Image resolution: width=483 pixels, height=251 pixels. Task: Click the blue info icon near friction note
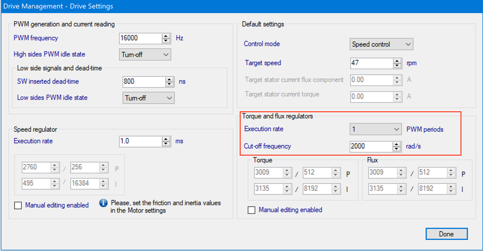coord(103,203)
